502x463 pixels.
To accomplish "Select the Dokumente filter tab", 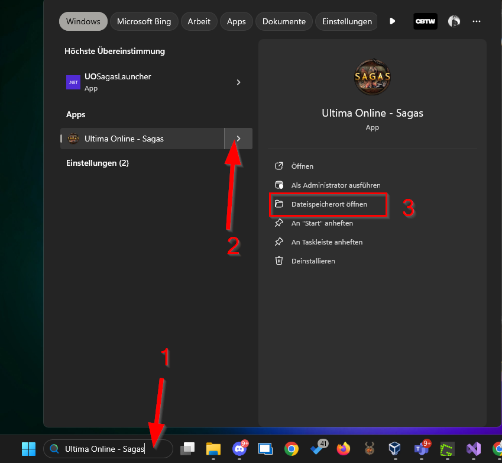I will click(x=284, y=21).
